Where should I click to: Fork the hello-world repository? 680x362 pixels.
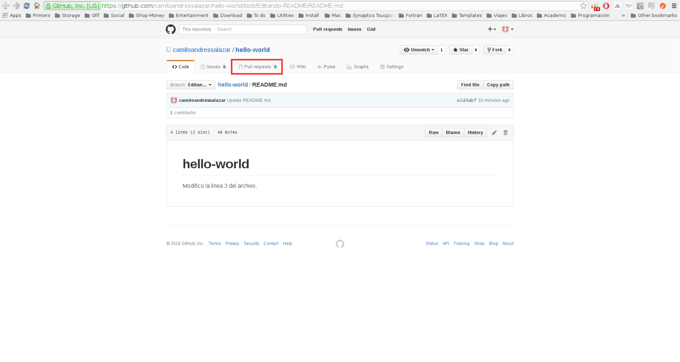[x=495, y=50]
